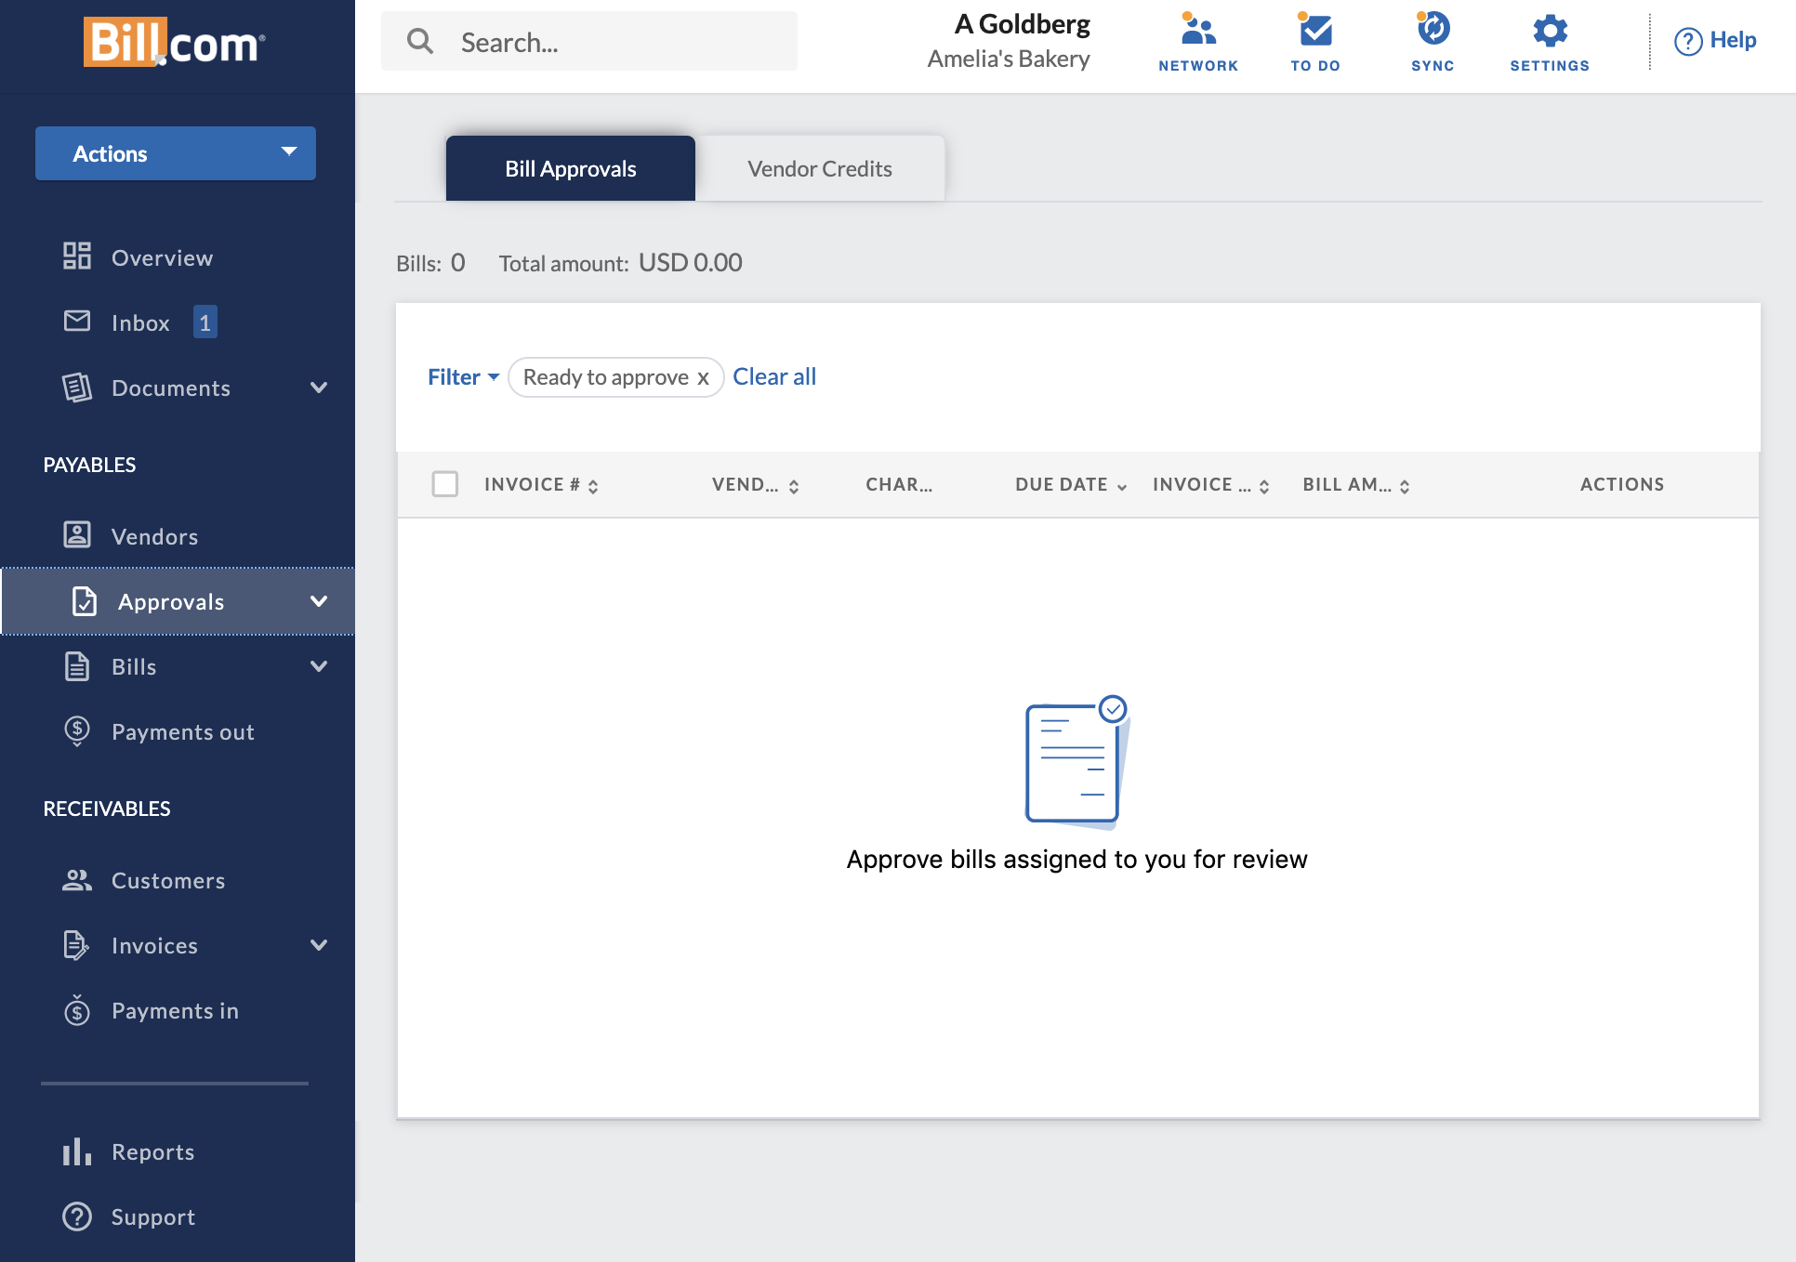Click the Payments out dollar icon
The height and width of the screenshot is (1262, 1796).
[77, 731]
